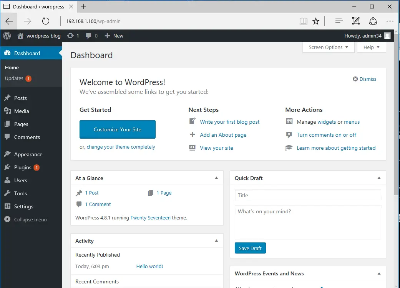Click the Add an About page link
Image resolution: width=400 pixels, height=288 pixels.
click(223, 135)
